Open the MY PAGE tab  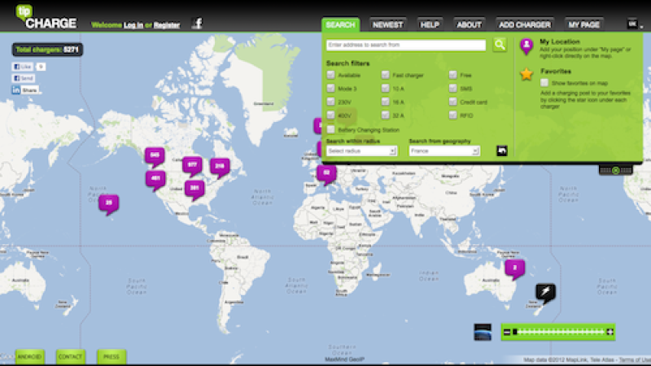point(583,24)
